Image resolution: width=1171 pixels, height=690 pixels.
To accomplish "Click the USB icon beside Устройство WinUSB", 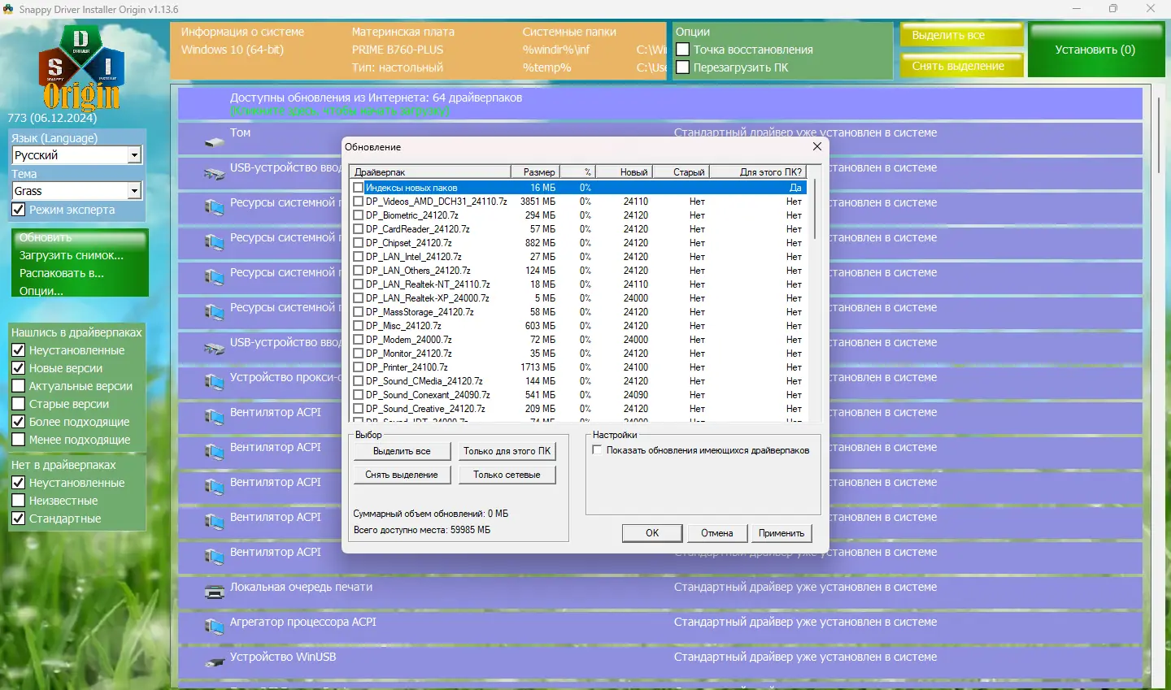I will pyautogui.click(x=215, y=662).
